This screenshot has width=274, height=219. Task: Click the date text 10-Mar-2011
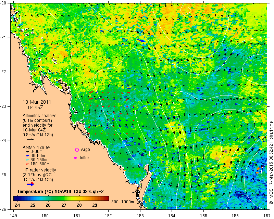[37, 102]
